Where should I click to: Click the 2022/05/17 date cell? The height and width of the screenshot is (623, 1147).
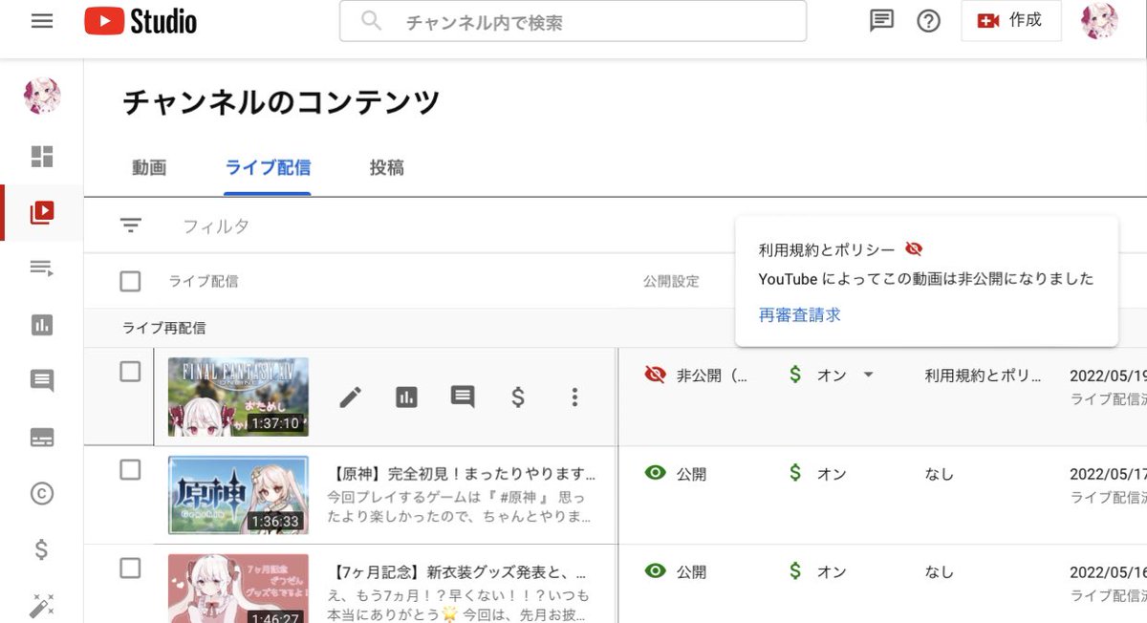(1108, 474)
